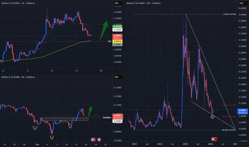This screenshot has width=249, height=147.
Task: Click the 2026 label on weekly time axis
Action: 211,144
